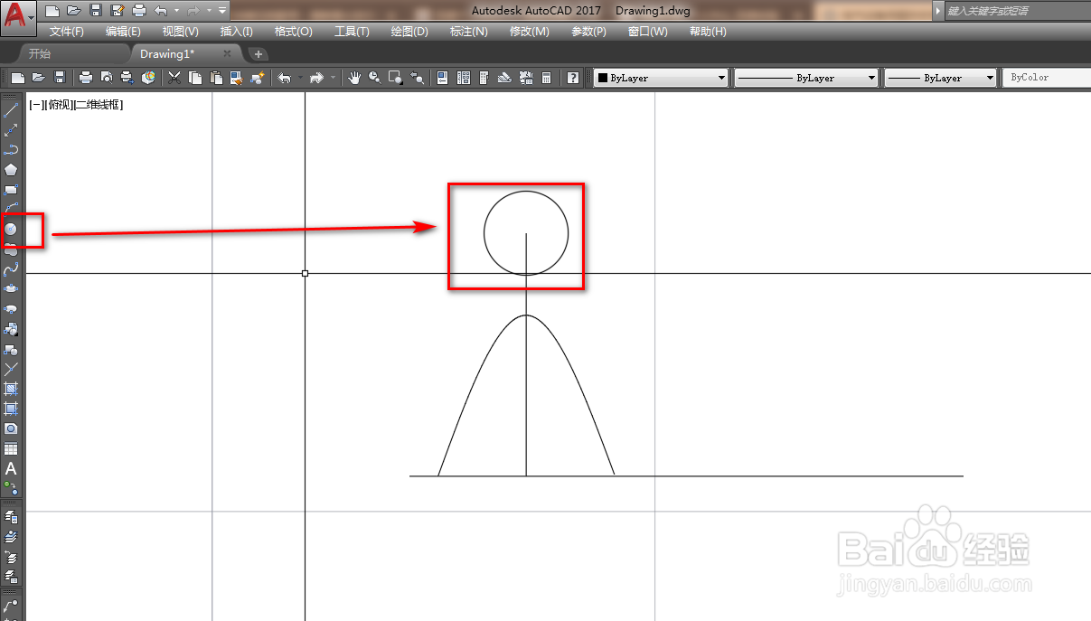Click Cut scissors icon in standard toolbar
Screen dimensions: 1091x621
[174, 78]
